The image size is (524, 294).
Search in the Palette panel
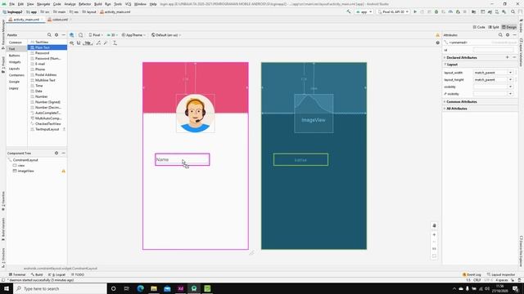49,35
